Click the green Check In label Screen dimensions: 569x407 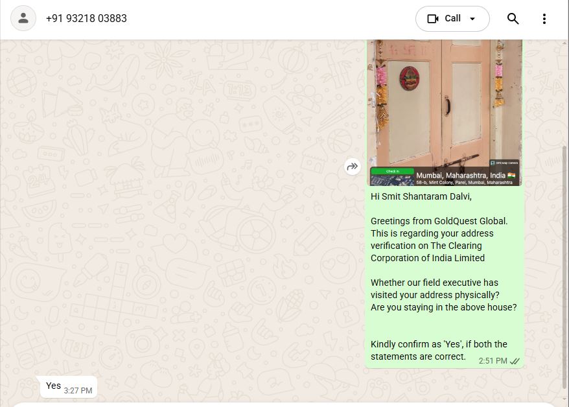(x=392, y=171)
